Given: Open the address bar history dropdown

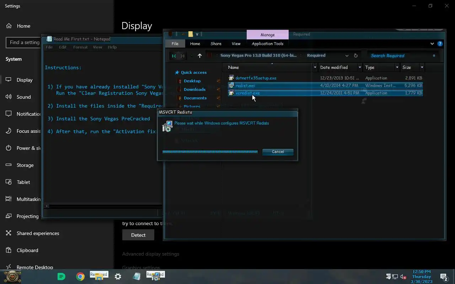Looking at the screenshot, I should [347, 56].
